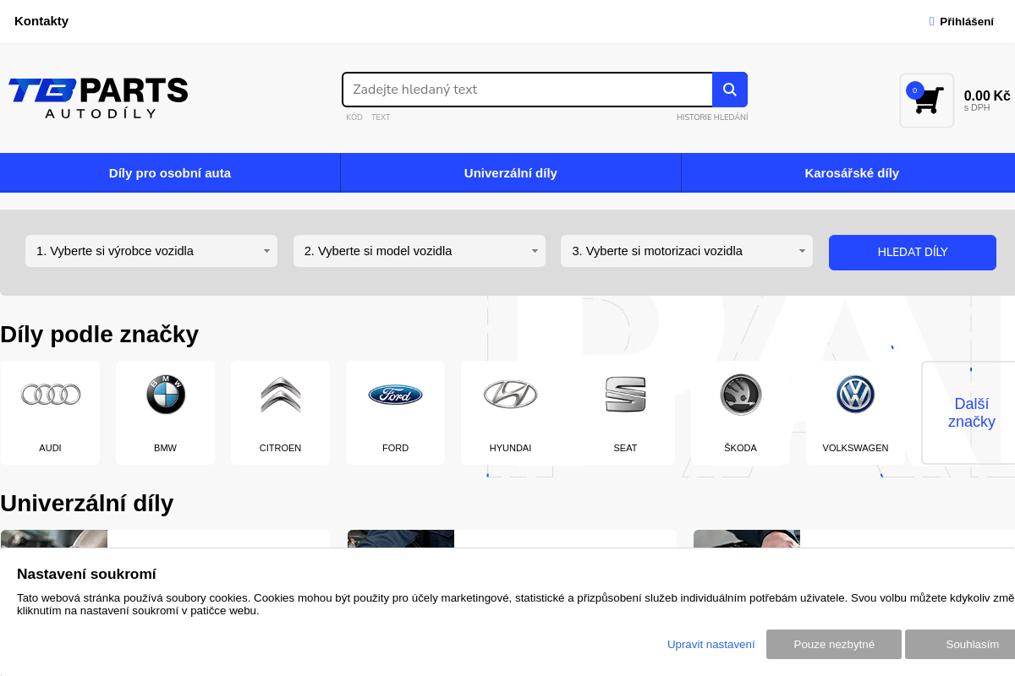1015x676 pixels.
Task: Open HISTORIE HLEDÁNÍ link
Action: click(x=712, y=117)
